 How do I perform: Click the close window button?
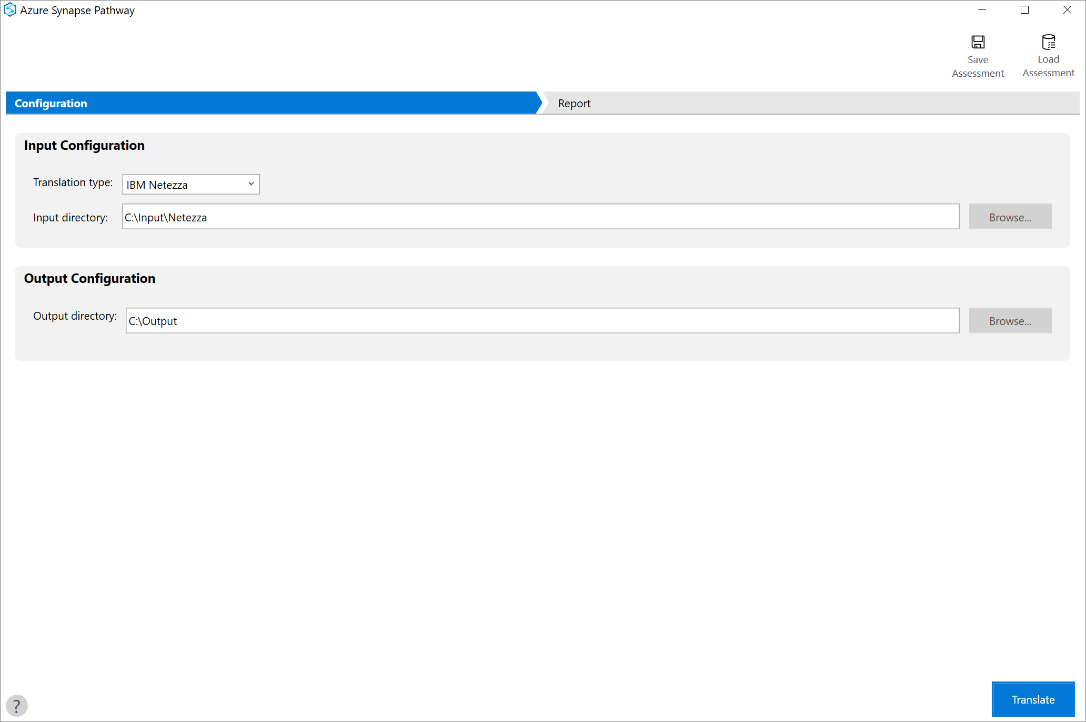click(1068, 9)
